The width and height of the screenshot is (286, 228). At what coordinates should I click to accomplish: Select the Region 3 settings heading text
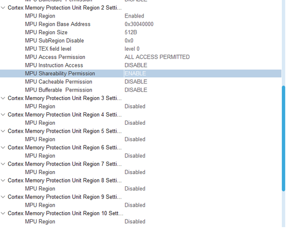click(x=65, y=98)
